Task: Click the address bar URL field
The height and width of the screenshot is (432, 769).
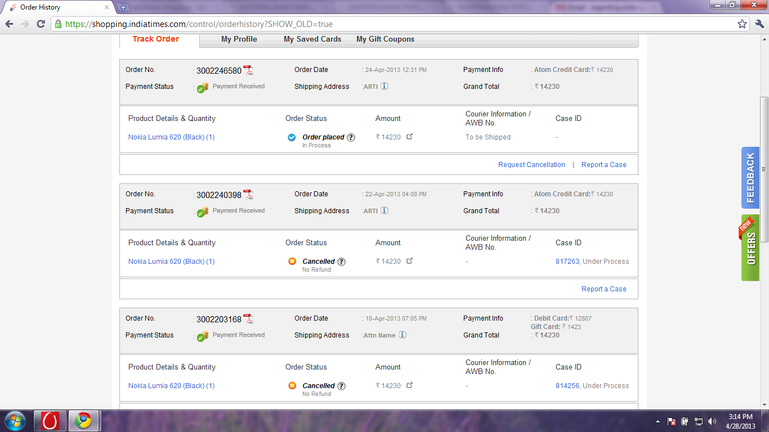Action: coord(394,24)
